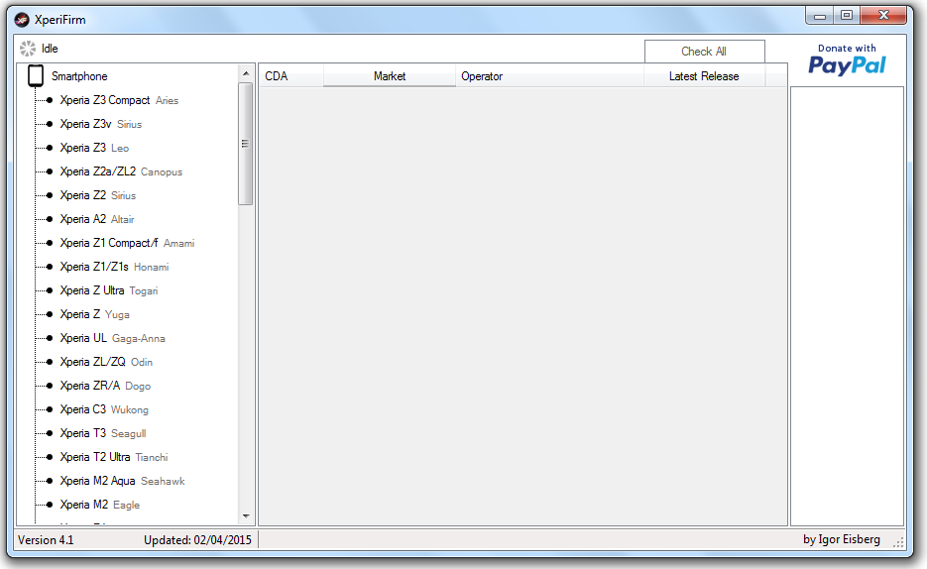This screenshot has width=927, height=569.
Task: Click the Idle spinner status icon
Action: tap(27, 49)
